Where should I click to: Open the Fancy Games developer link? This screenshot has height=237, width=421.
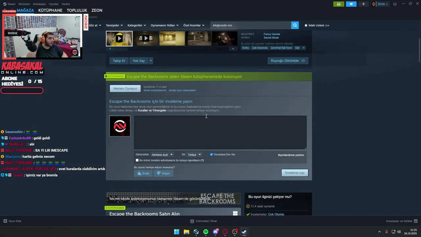(272, 34)
